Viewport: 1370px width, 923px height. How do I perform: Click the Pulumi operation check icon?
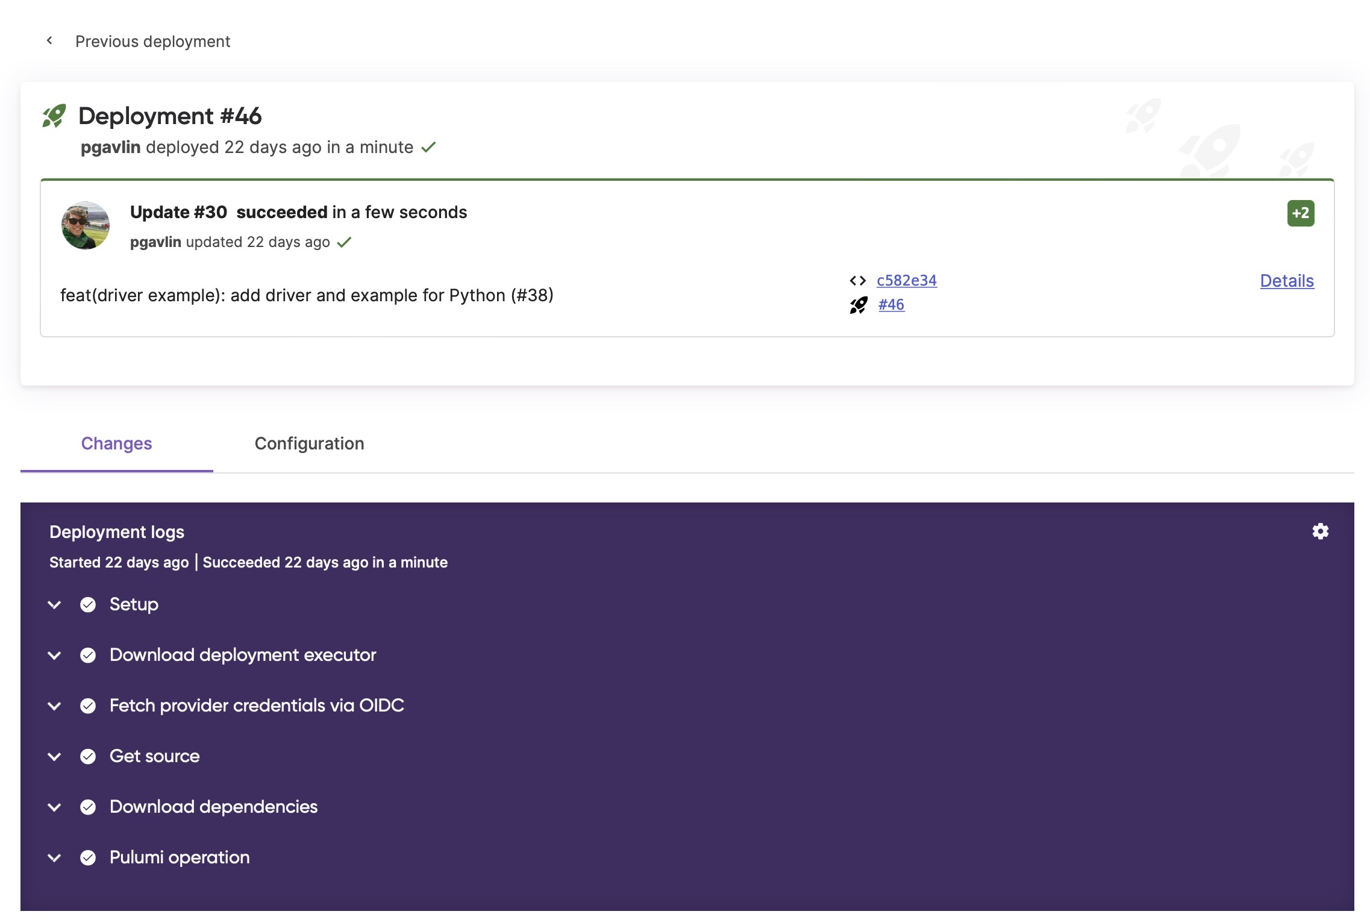(x=88, y=858)
